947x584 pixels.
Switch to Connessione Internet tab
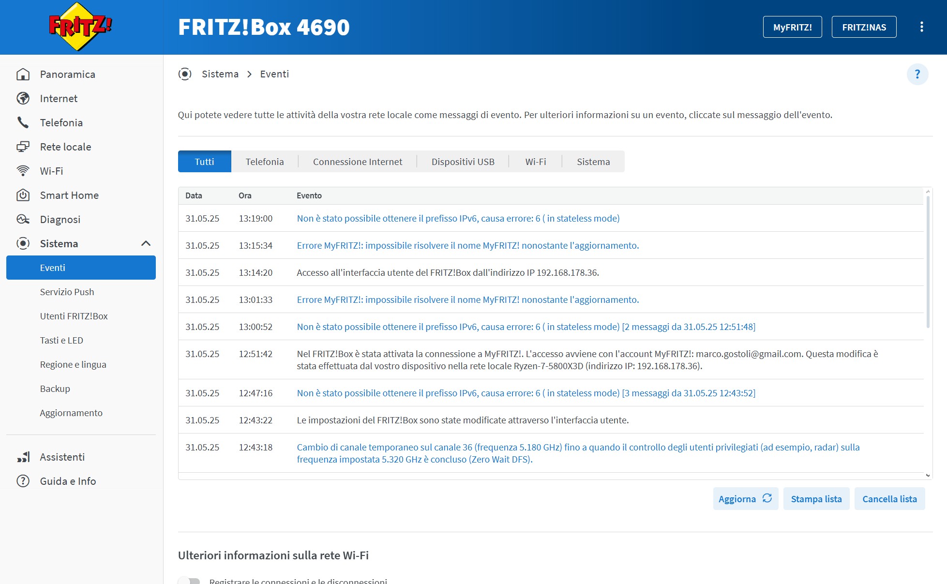[x=358, y=162]
